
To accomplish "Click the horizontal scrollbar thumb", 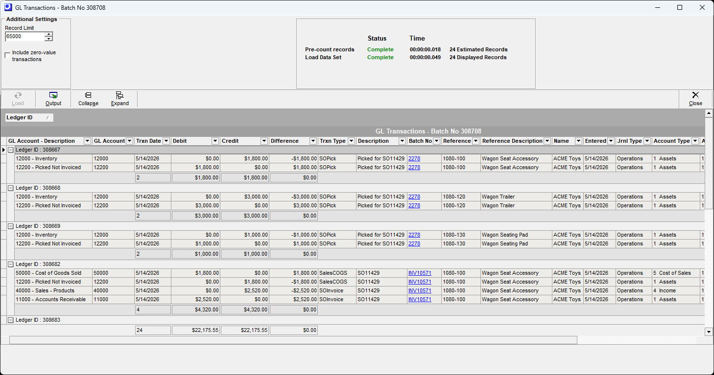I will (293, 340).
